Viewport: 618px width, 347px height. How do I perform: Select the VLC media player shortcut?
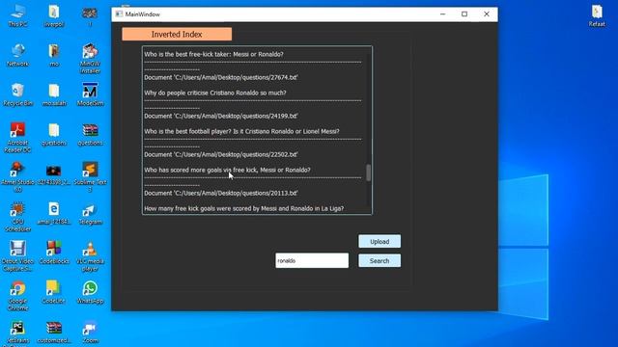(90, 256)
